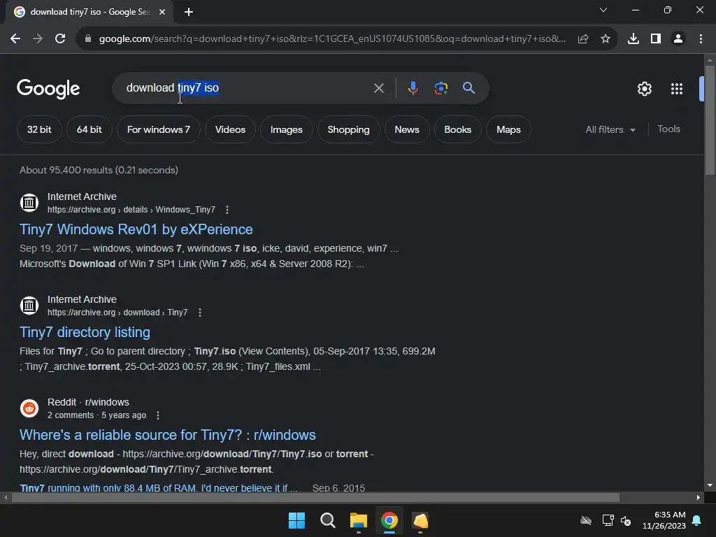
Task: Open 'Tiny7 Windows Rev01 by eXPerience' result
Action: coord(136,229)
